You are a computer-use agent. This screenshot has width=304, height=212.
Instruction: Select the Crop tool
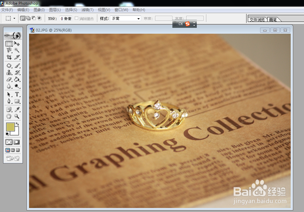[x=9, y=57]
